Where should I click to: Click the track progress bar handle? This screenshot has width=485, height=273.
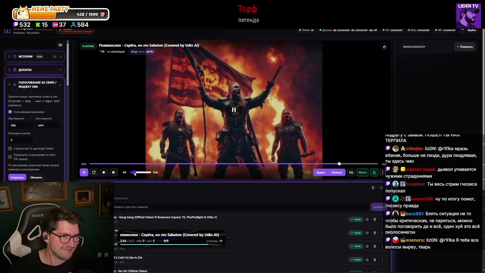click(x=339, y=164)
